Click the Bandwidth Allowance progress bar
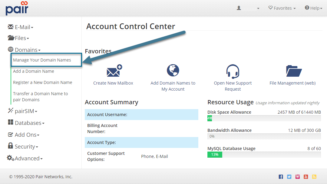327x184 pixels. coord(264,136)
